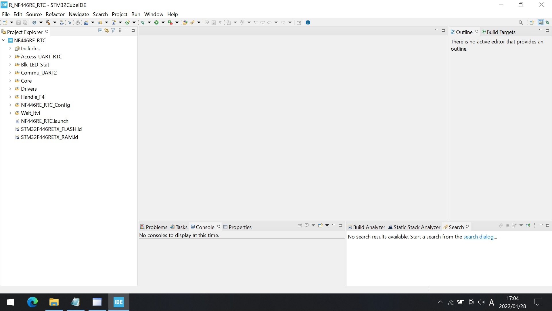This screenshot has width=552, height=311.
Task: Click the Manage Configurations globe icon
Action: pos(34,22)
